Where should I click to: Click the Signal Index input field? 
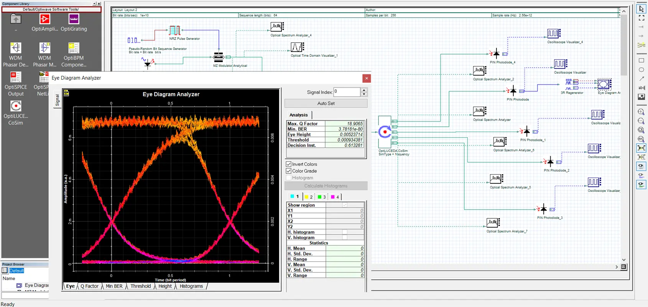point(347,92)
